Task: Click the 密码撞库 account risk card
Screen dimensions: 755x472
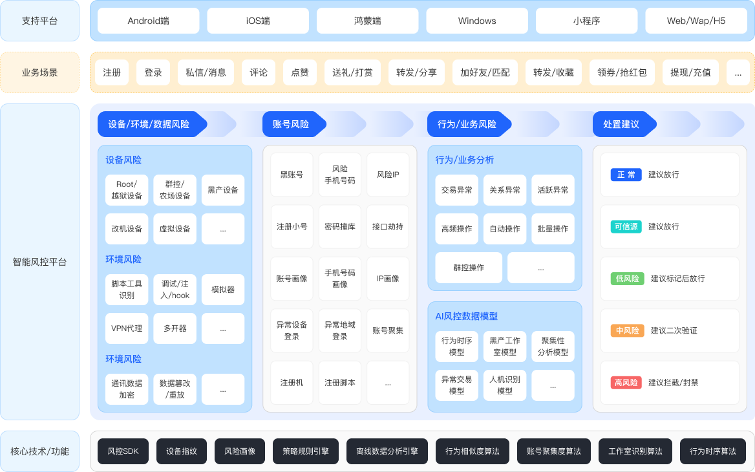Action: [x=340, y=227]
